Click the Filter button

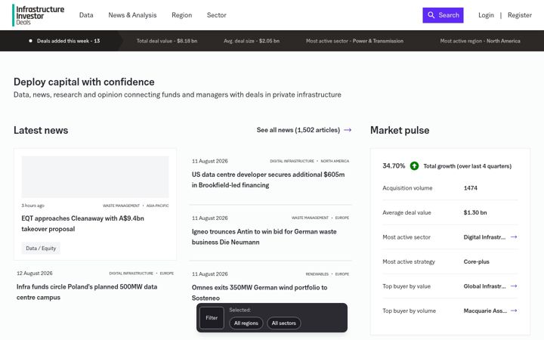[212, 318]
